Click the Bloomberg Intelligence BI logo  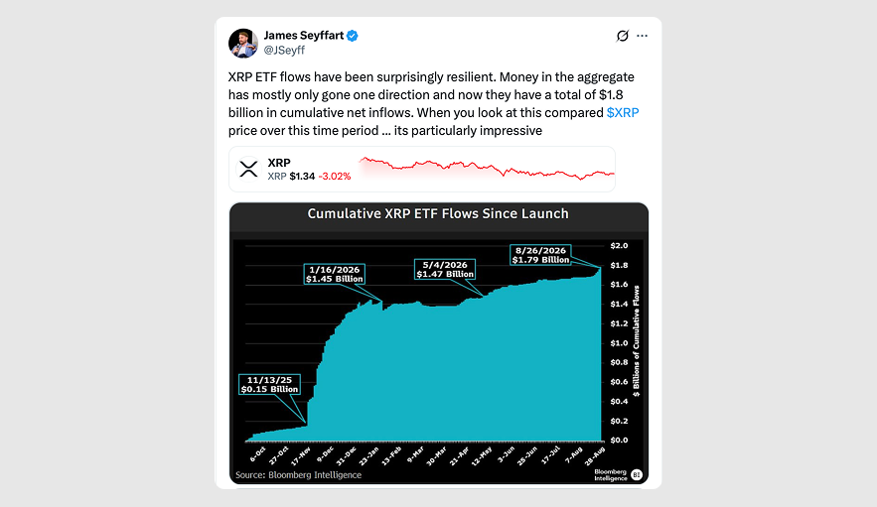coord(636,474)
